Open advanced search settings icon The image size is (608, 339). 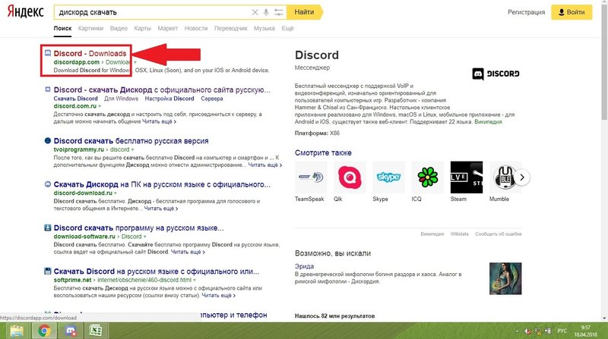coord(279,12)
